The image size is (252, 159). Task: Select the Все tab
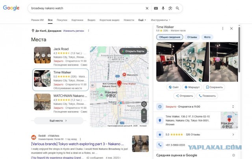click(x=50, y=20)
